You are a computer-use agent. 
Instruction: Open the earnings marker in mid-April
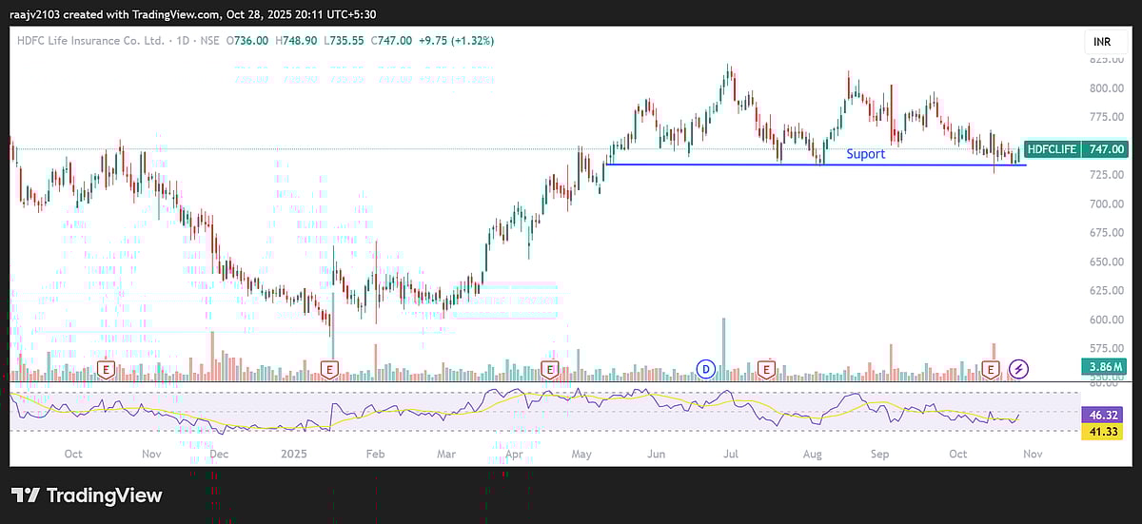(549, 368)
